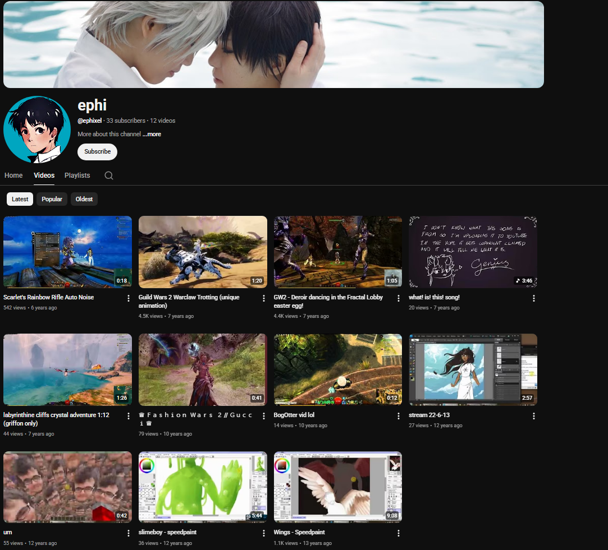Viewport: 608px width, 550px height.
Task: Play the 'um' video thumbnail
Action: pos(67,487)
